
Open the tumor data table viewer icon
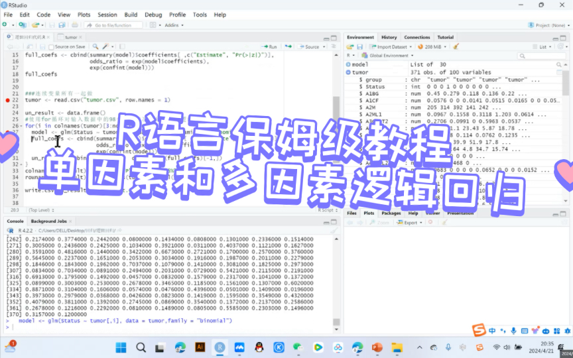click(x=559, y=72)
